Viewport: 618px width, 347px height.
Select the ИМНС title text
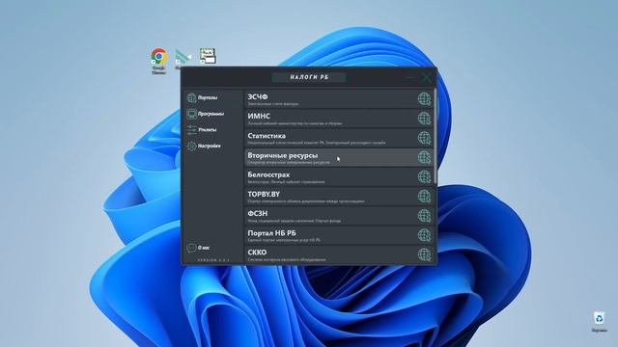pos(259,116)
